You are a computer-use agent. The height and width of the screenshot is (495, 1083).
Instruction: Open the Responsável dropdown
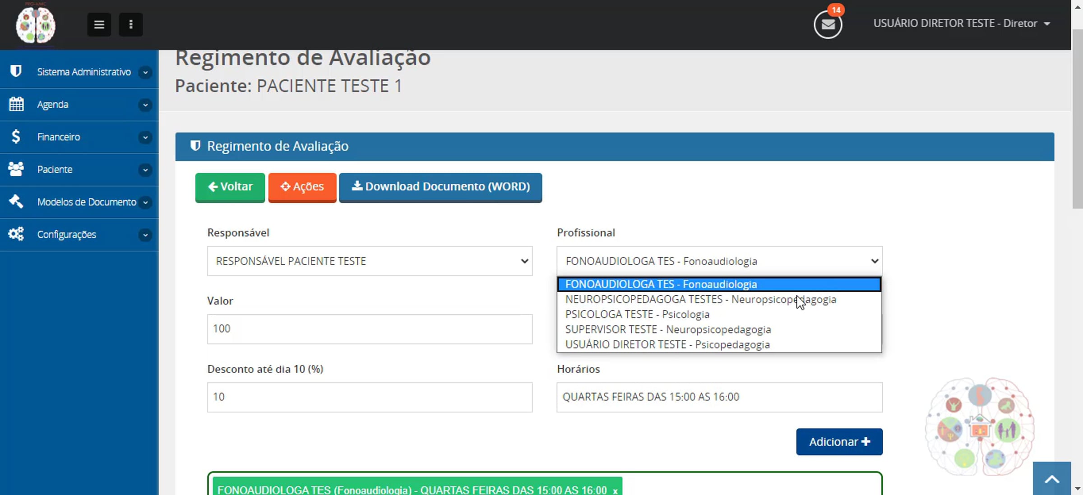tap(369, 261)
